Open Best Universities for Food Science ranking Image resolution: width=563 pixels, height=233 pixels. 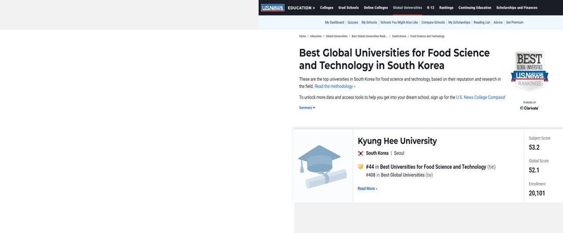click(x=433, y=167)
